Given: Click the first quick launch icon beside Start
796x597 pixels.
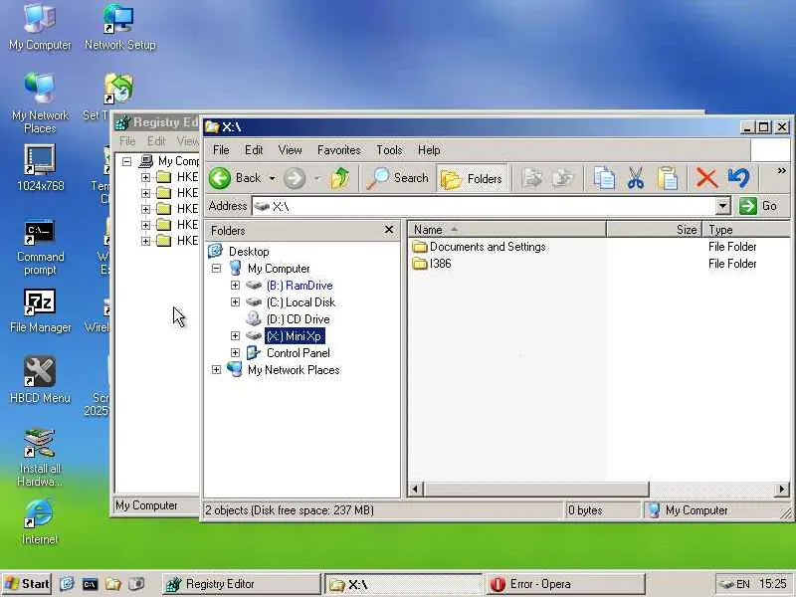Looking at the screenshot, I should (x=67, y=584).
